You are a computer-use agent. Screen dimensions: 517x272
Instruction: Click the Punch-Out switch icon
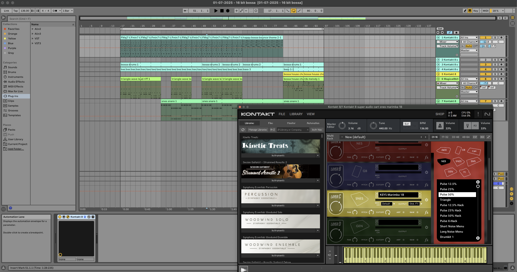(x=299, y=11)
